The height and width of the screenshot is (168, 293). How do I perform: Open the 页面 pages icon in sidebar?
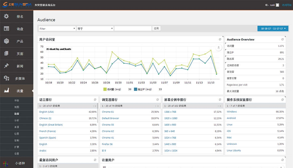point(6,53)
